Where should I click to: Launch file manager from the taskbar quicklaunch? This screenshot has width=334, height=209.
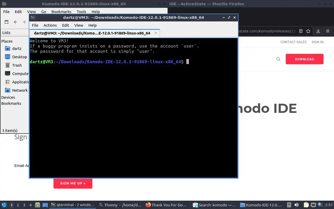pyautogui.click(x=37, y=205)
